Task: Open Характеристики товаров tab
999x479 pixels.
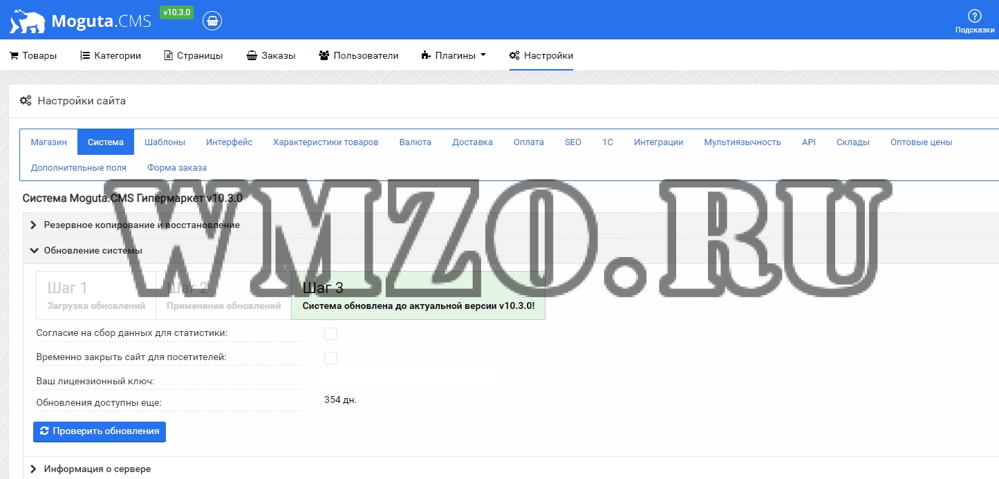Action: point(326,142)
